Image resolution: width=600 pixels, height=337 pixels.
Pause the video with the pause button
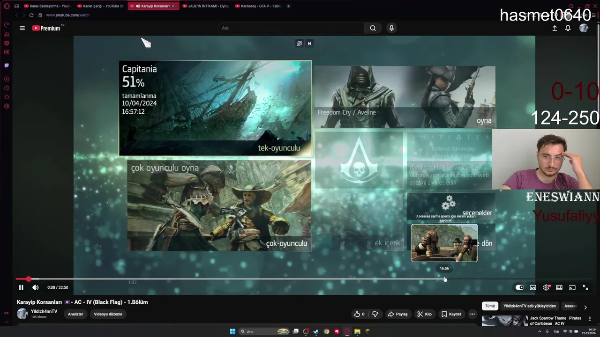pyautogui.click(x=21, y=287)
